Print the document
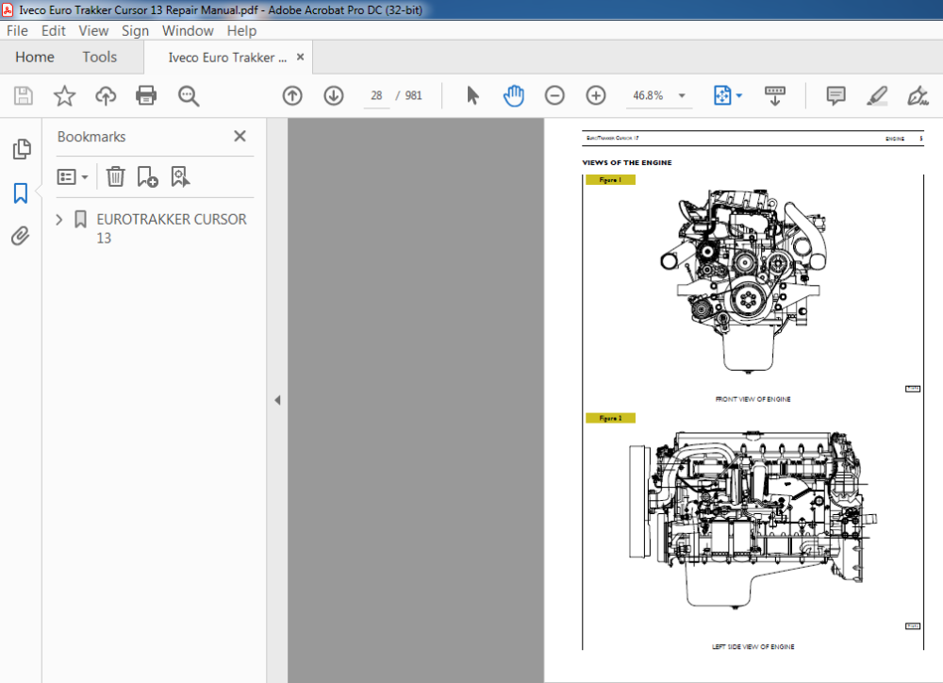Viewport: 943px width, 683px height. (x=146, y=95)
